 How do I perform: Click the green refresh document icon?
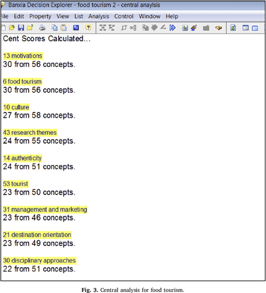[x=233, y=28]
